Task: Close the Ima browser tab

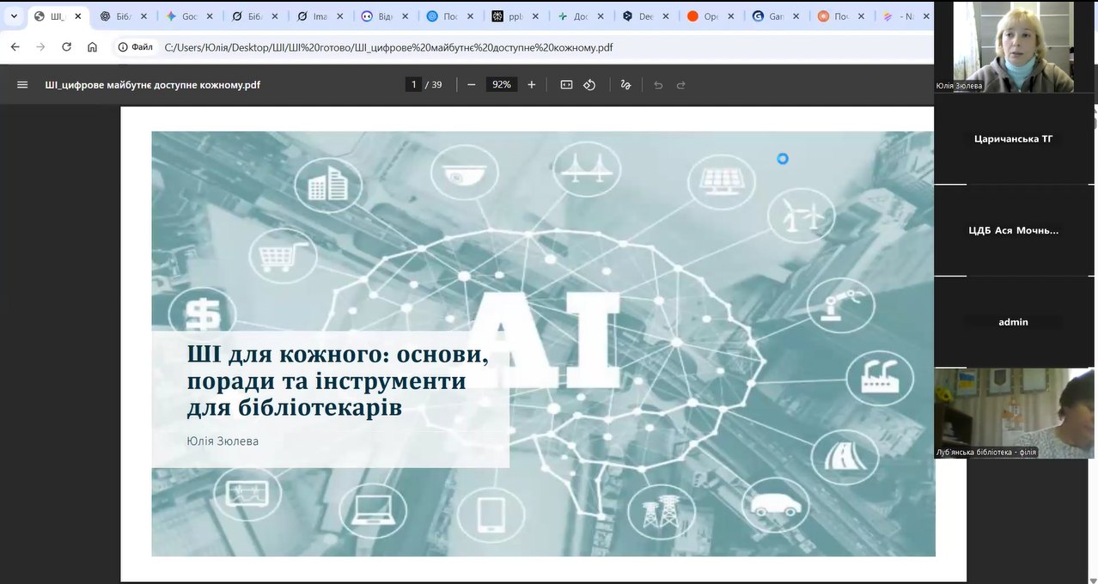Action: [339, 16]
